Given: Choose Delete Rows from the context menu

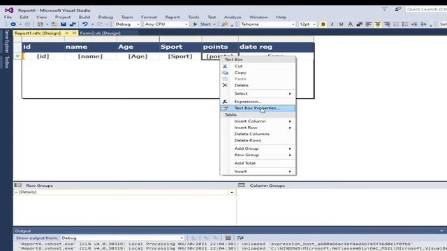Looking at the screenshot, I should (x=258, y=140).
